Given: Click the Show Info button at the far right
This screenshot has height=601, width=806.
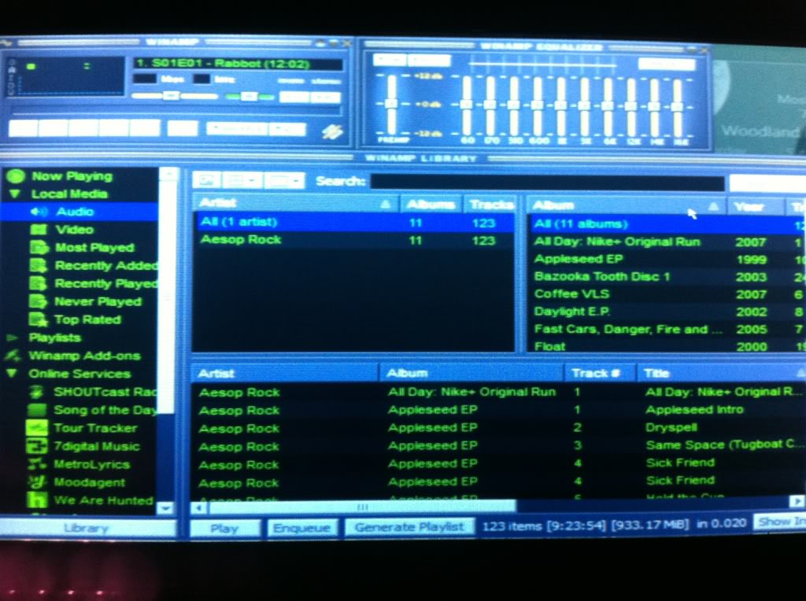Looking at the screenshot, I should tap(780, 522).
